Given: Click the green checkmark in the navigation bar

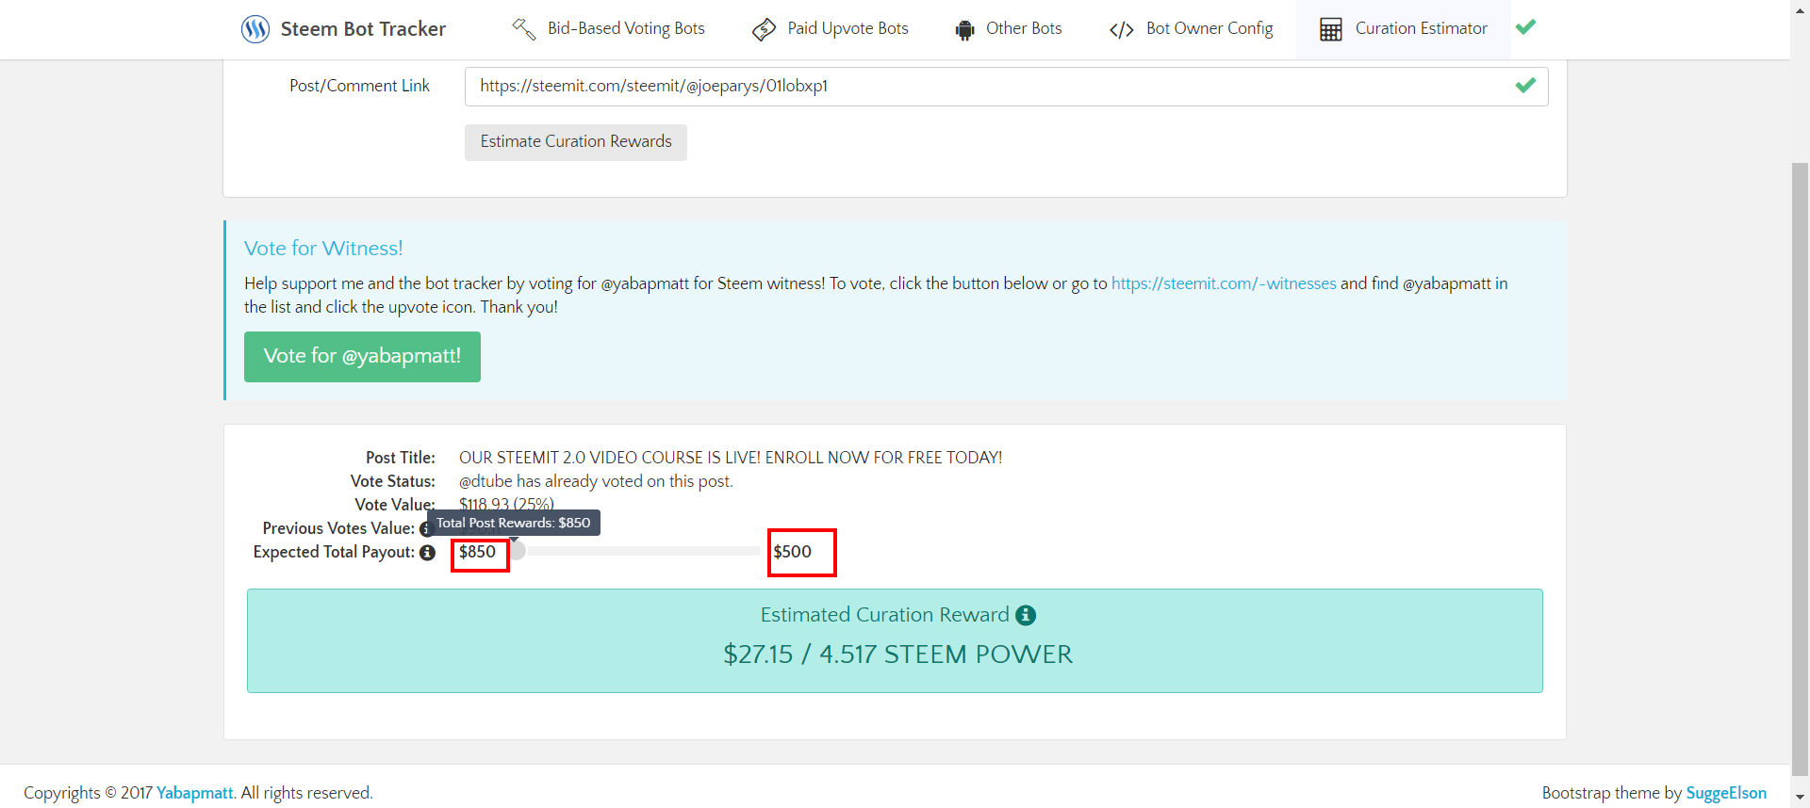Looking at the screenshot, I should (1526, 27).
